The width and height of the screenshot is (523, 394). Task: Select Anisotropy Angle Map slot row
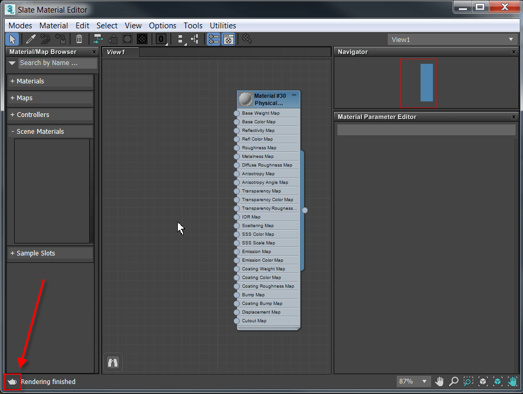269,183
